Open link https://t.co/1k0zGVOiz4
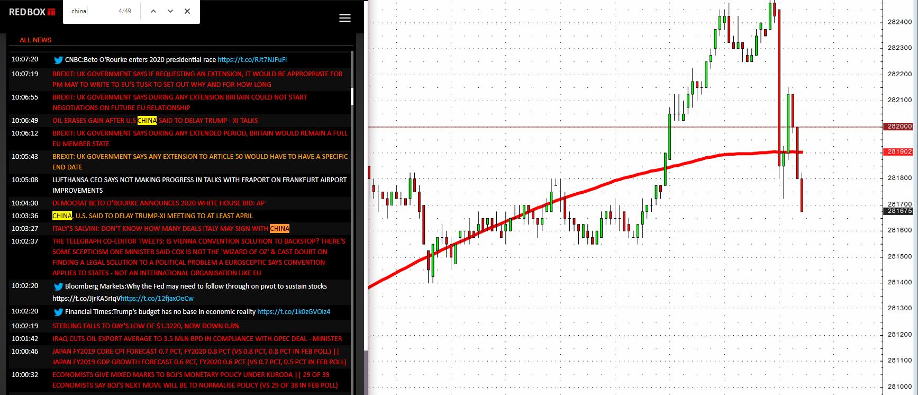This screenshot has width=918, height=395. pos(294,312)
